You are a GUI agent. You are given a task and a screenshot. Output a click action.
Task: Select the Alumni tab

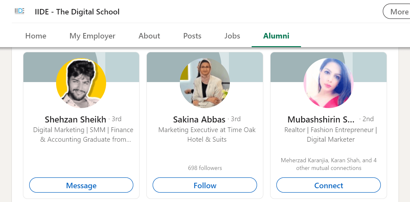coord(276,36)
